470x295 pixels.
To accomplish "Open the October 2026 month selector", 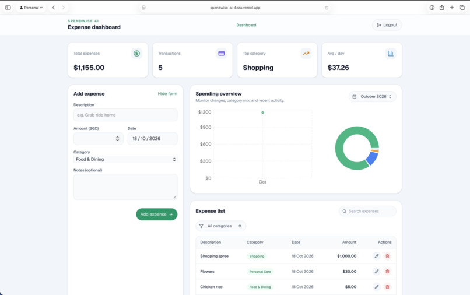I will click(x=372, y=97).
